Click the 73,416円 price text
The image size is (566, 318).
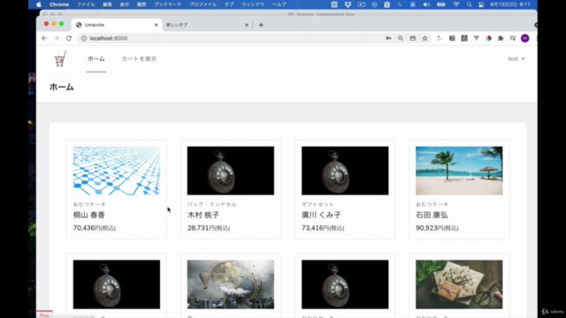coord(323,228)
